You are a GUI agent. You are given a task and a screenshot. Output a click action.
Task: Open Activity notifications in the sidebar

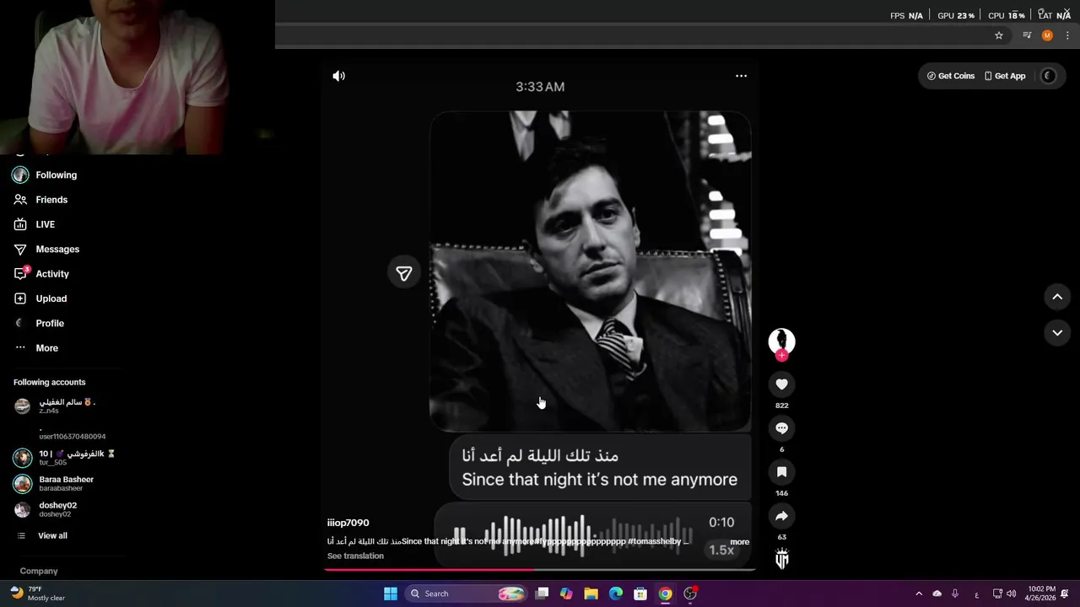(41, 274)
